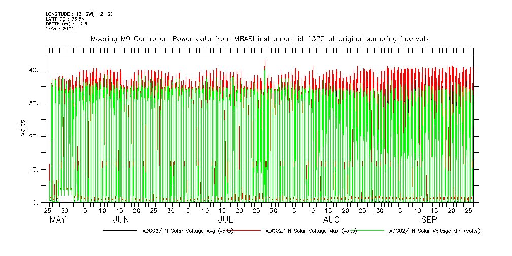Click the MAY month label on x-axis
Screen dimensions: 512x256
coord(58,220)
